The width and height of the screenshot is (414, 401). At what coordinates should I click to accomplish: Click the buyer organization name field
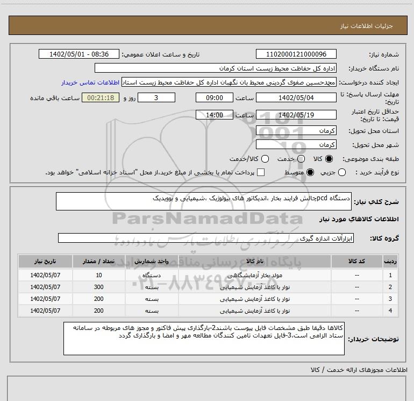216,68
